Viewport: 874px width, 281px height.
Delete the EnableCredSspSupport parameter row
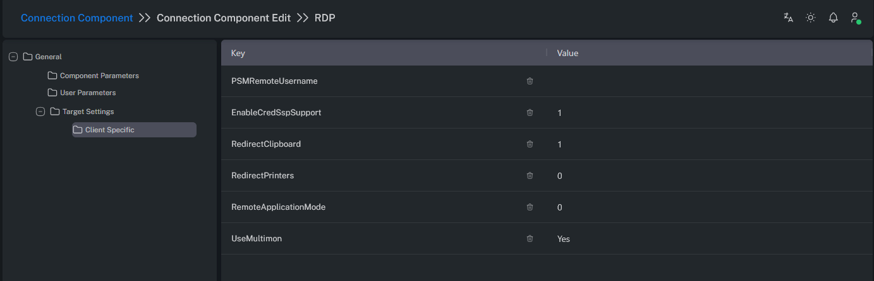click(x=530, y=113)
